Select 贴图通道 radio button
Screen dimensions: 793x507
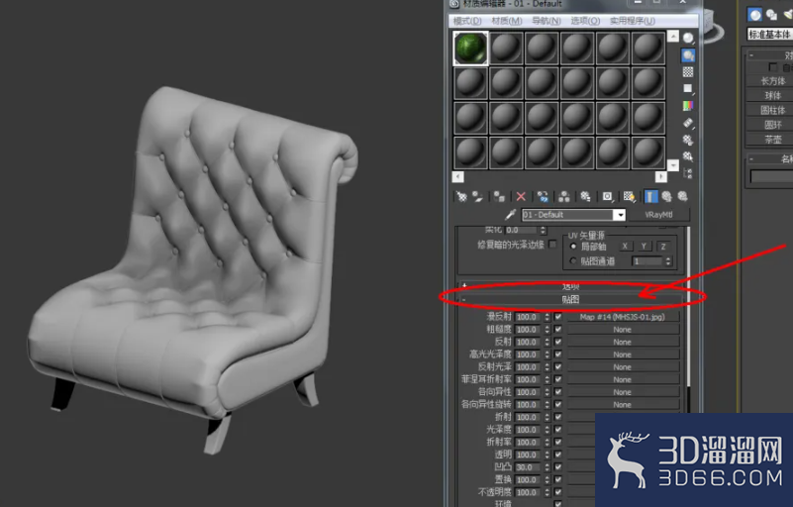point(573,261)
